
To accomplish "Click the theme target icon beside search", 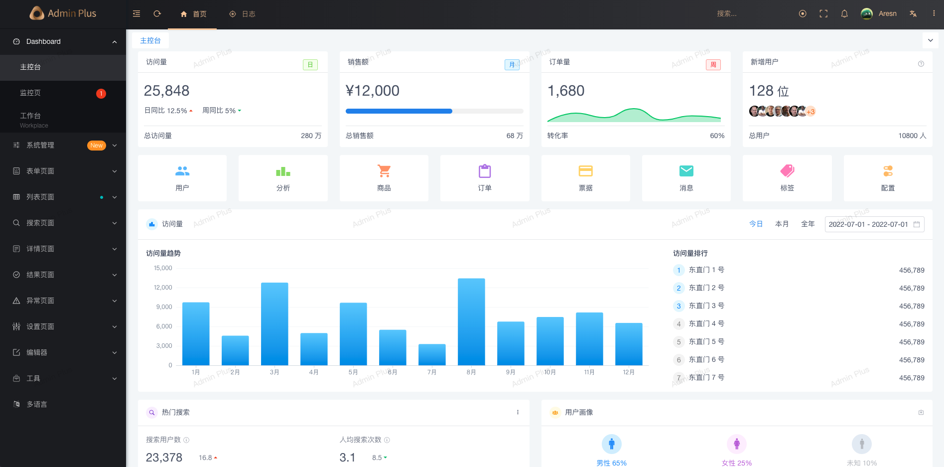I will (803, 14).
